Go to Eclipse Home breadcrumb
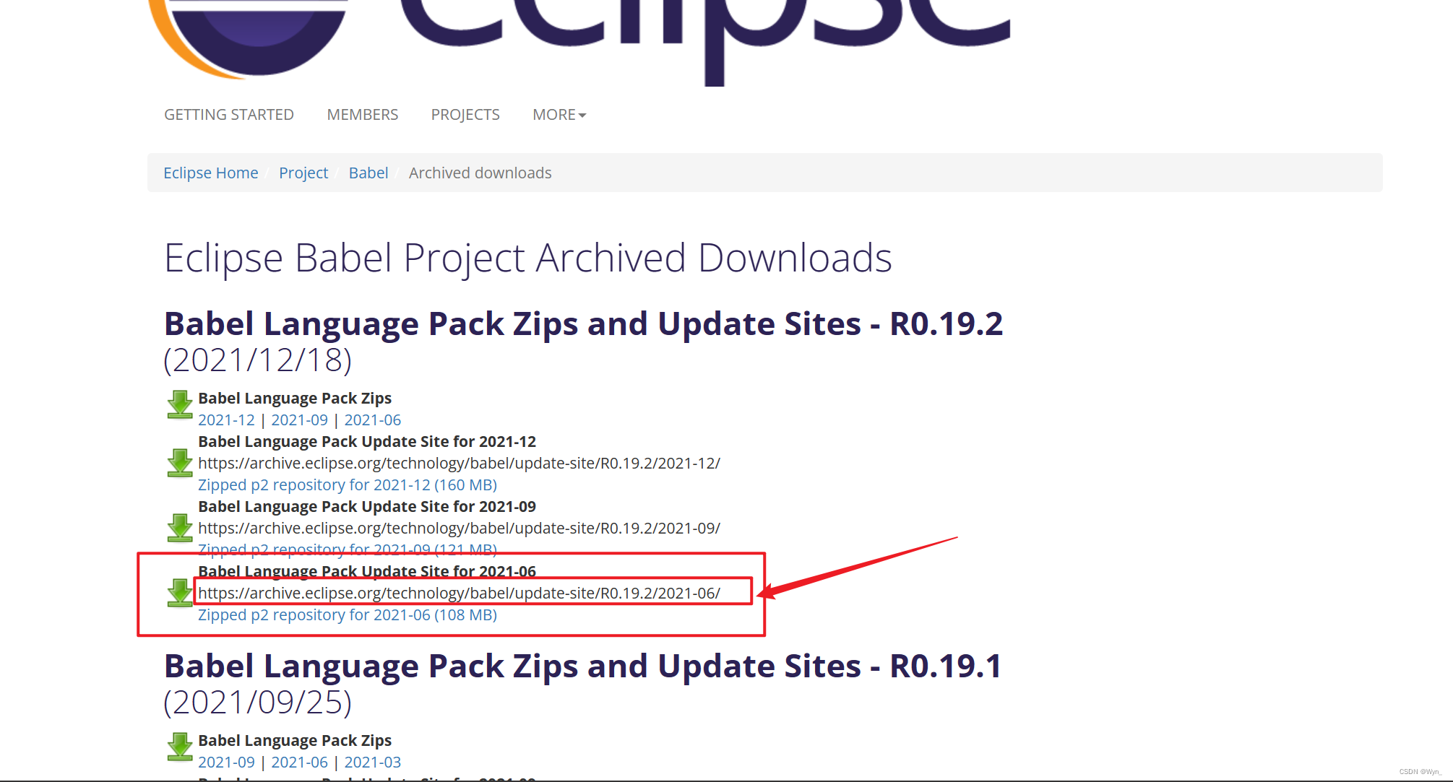Image resolution: width=1453 pixels, height=782 pixels. pyautogui.click(x=210, y=173)
